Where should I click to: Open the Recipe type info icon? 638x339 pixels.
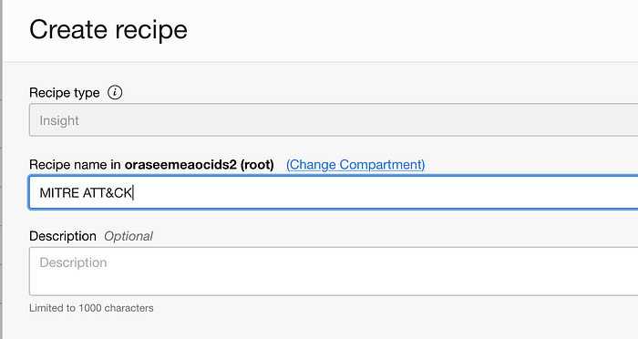(x=115, y=92)
